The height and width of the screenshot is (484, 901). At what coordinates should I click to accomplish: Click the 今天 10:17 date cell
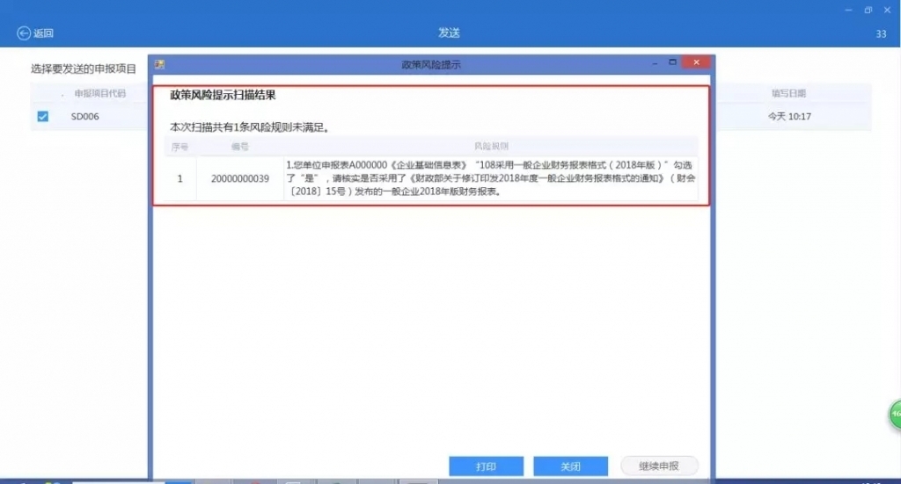point(789,117)
